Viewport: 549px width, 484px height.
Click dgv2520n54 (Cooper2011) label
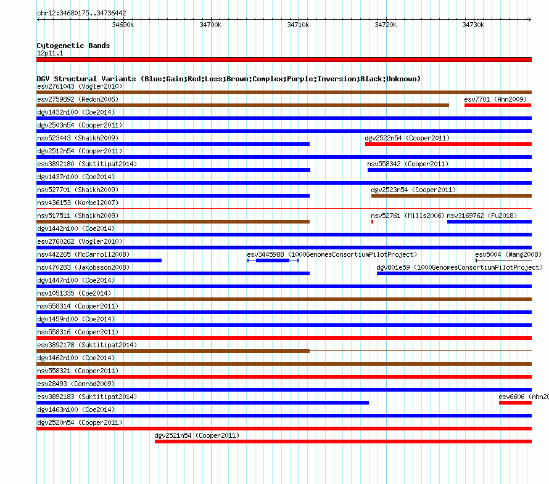80,422
